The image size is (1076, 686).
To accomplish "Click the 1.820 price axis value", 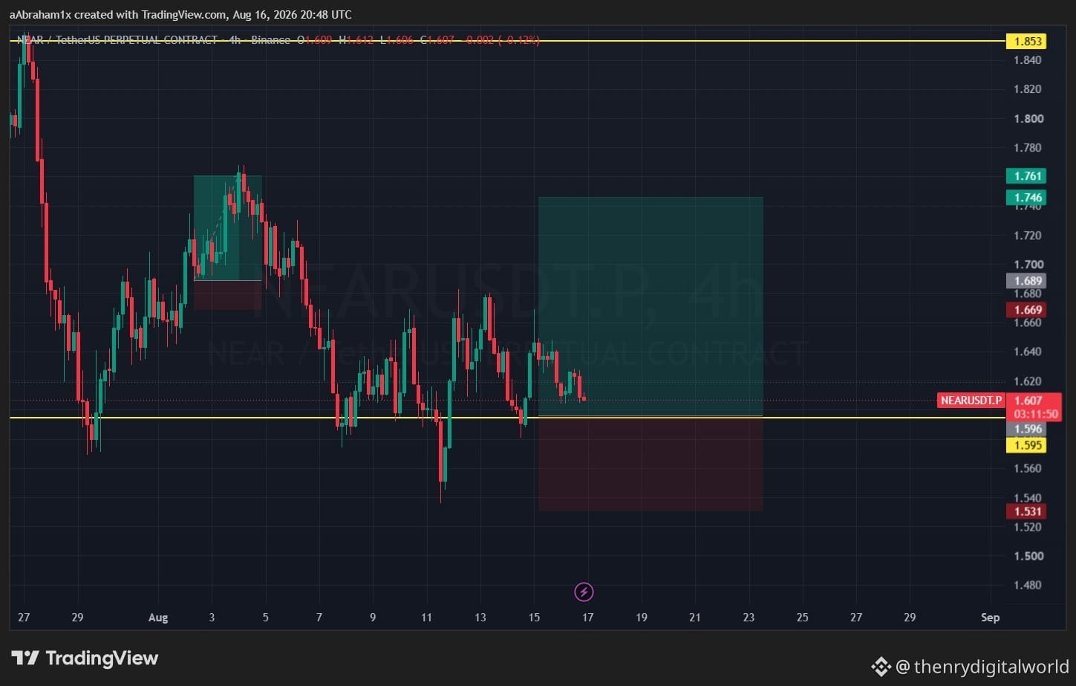I will pos(1028,89).
